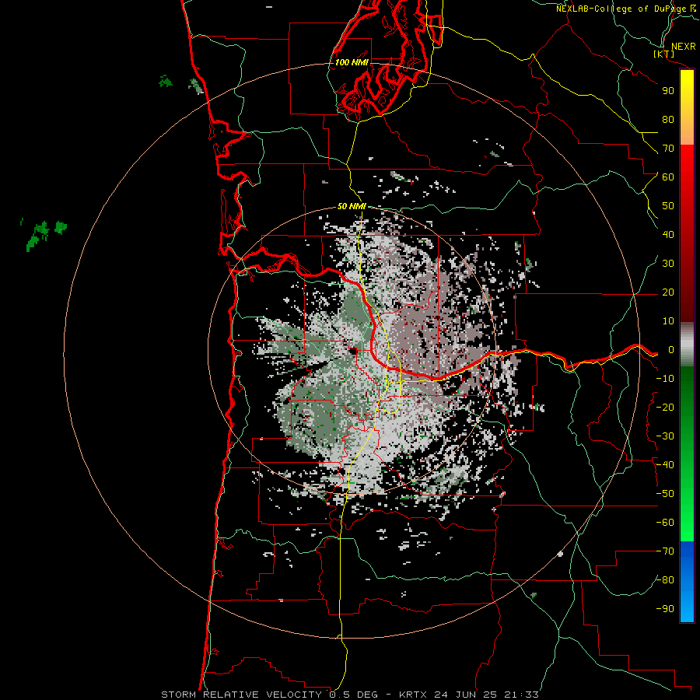
Task: Click the 0 value on the velocity scale
Action: pyautogui.click(x=670, y=349)
